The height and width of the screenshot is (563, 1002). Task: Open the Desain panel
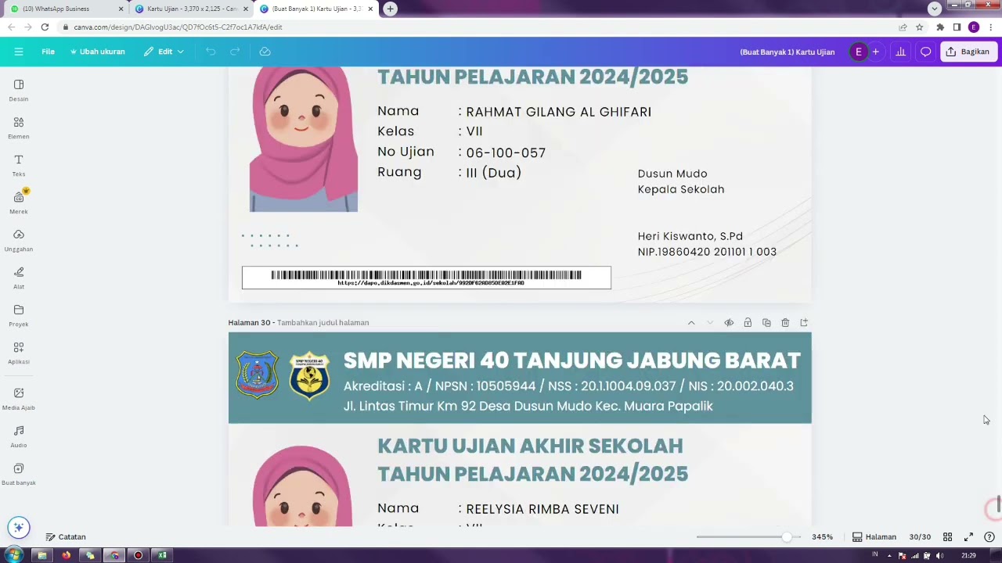[19, 91]
